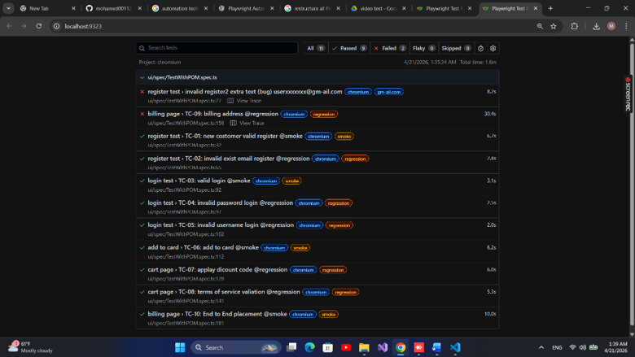Open TC-01 new customer valid register test
Image resolution: width=635 pixels, height=357 pixels.
pyautogui.click(x=225, y=137)
